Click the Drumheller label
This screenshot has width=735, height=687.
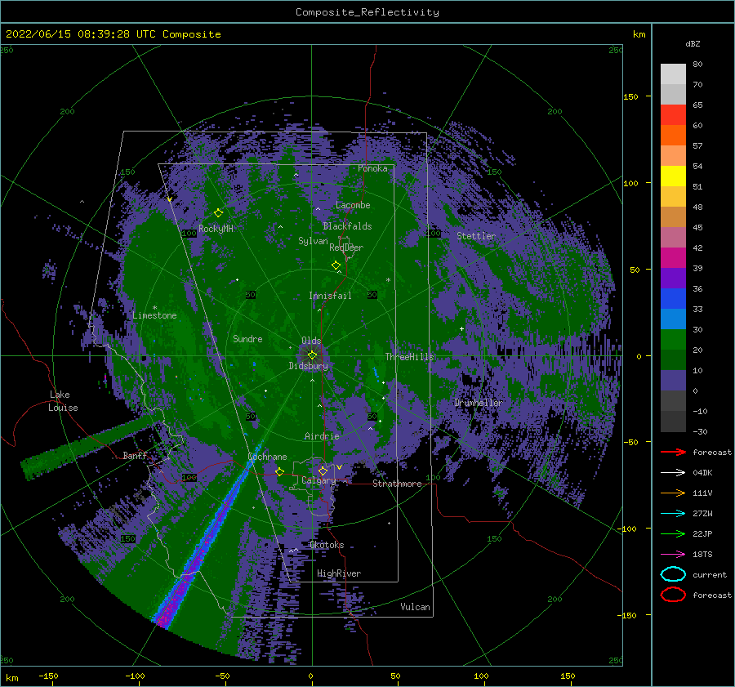coord(478,403)
